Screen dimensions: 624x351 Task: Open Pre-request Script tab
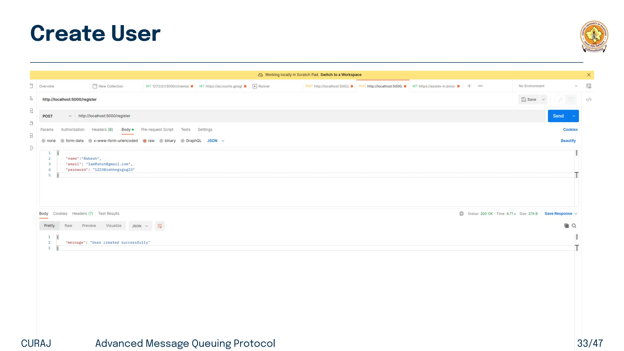coord(157,129)
